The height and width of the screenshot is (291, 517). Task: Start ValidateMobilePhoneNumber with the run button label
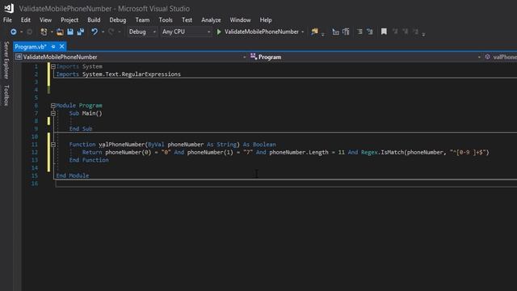pos(262,32)
